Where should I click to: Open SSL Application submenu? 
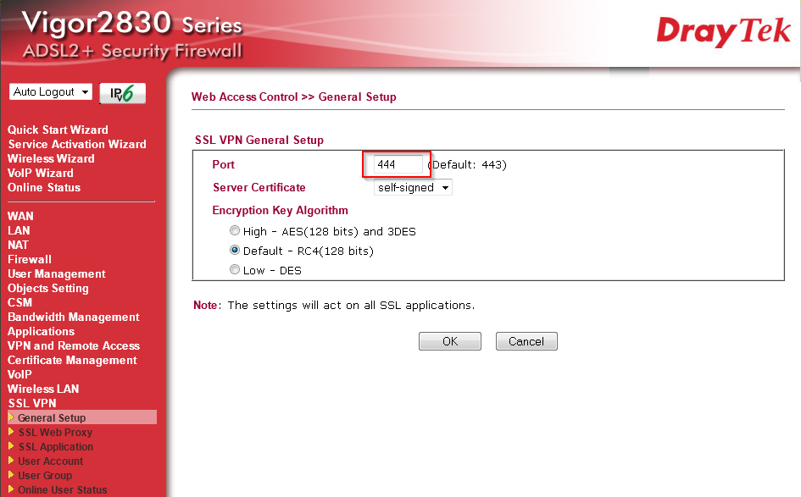[56, 446]
